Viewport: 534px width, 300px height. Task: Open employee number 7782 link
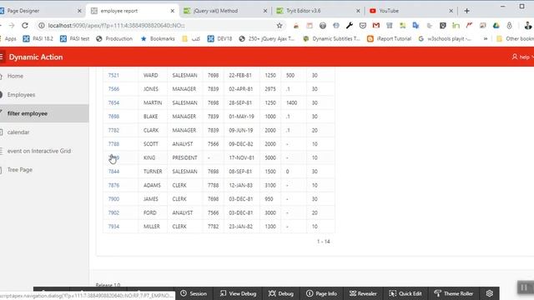(x=113, y=130)
